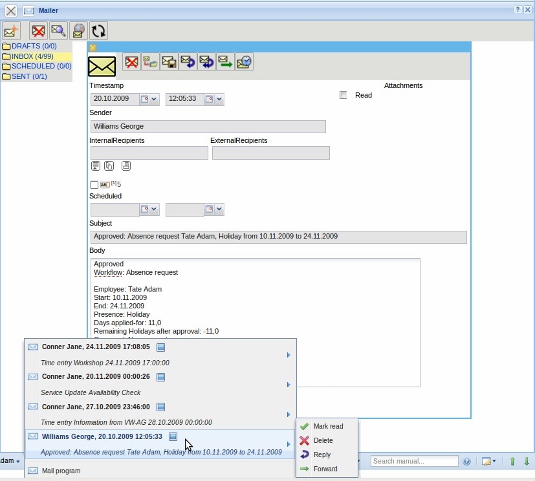Click the save message floppy-disk icon
The width and height of the screenshot is (535, 481).
169,62
